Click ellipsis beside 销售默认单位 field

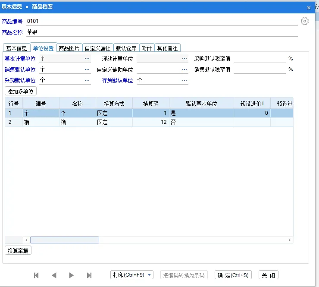pyautogui.click(x=87, y=69)
